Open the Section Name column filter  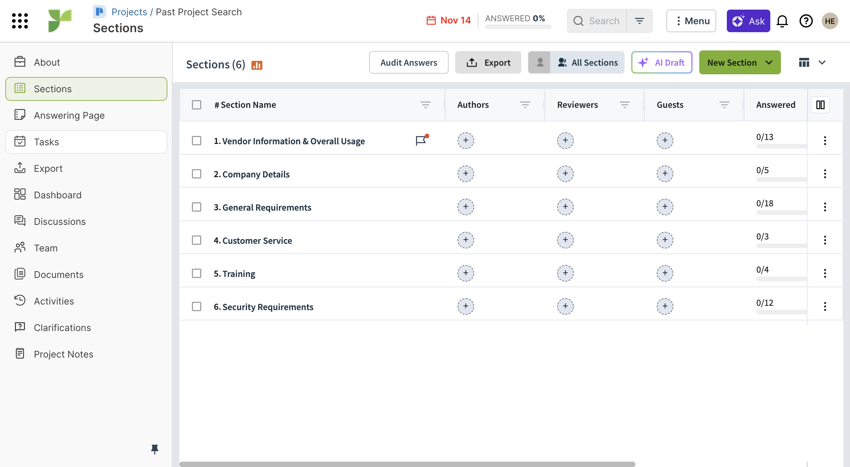pyautogui.click(x=425, y=105)
